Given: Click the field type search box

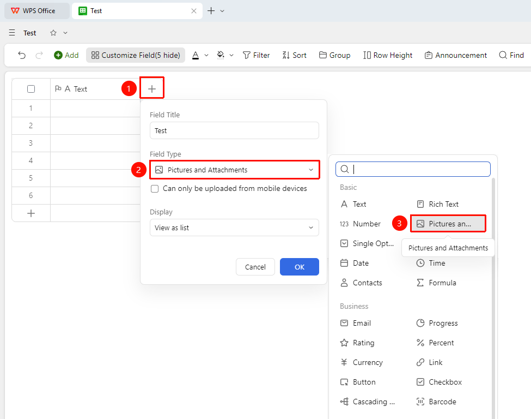Looking at the screenshot, I should 413,169.
